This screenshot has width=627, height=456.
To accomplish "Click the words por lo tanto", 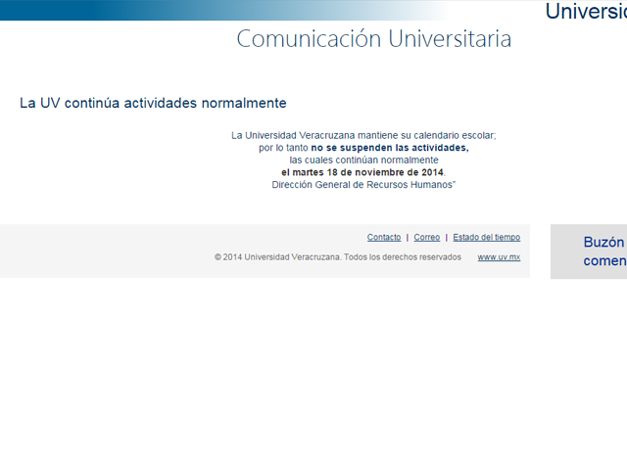I will [283, 148].
